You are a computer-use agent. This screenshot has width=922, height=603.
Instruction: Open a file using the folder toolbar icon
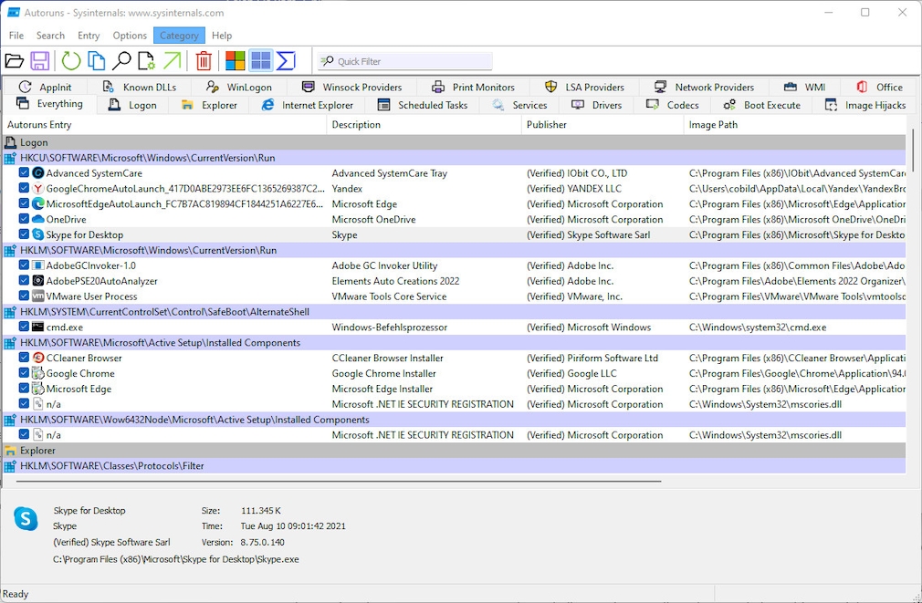point(15,60)
